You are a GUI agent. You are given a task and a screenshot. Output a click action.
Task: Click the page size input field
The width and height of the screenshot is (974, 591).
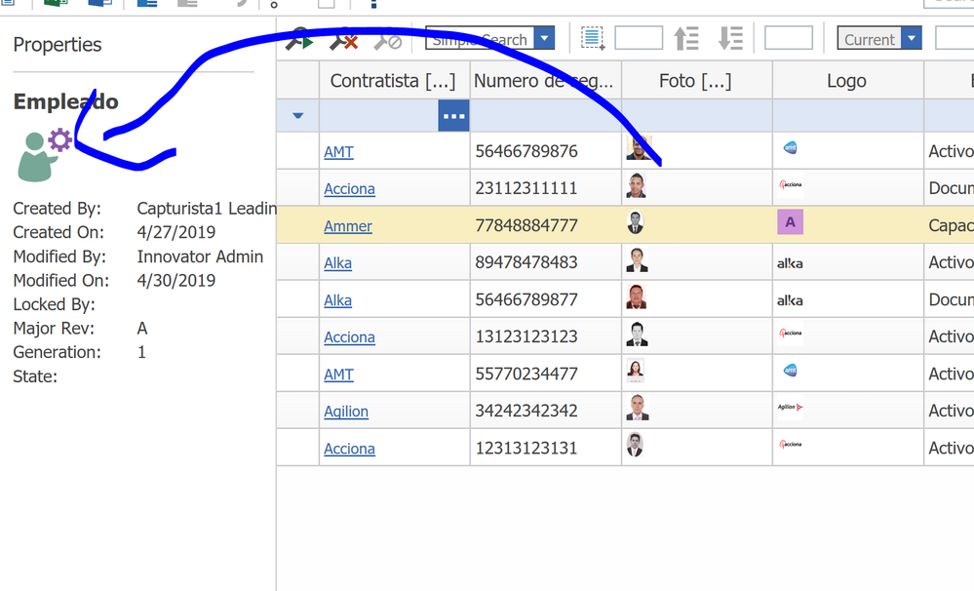click(x=639, y=39)
